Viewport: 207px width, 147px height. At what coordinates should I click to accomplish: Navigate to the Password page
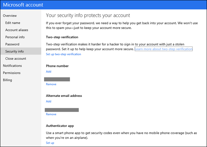click(12, 44)
